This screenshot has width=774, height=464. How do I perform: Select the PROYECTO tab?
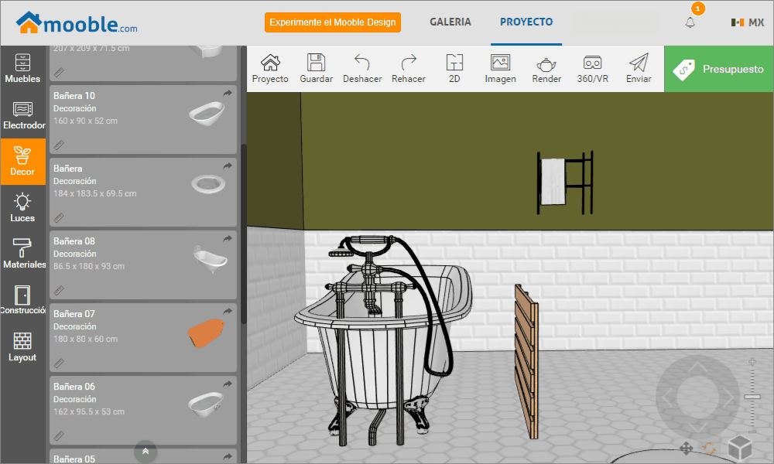pos(526,22)
